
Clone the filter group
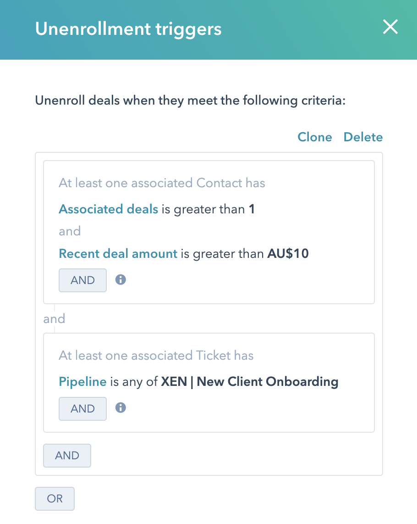click(315, 137)
